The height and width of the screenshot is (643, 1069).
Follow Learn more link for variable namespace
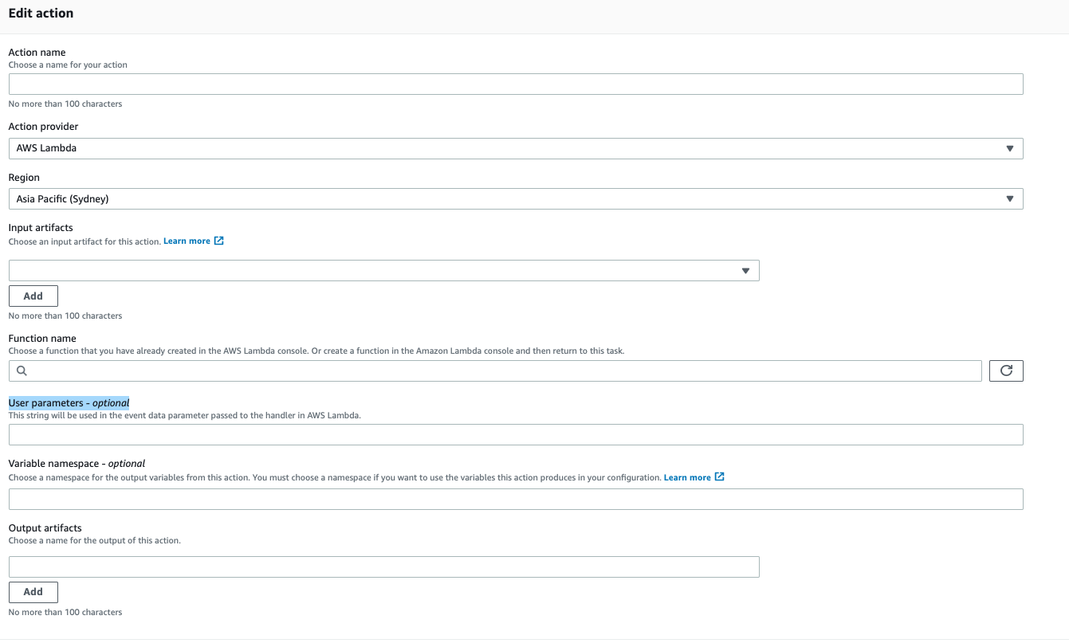tap(686, 477)
